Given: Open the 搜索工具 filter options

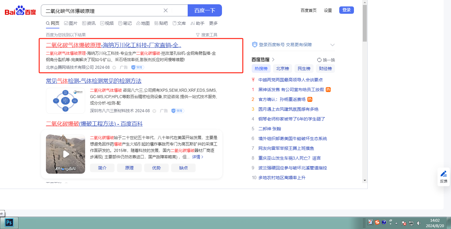Looking at the screenshot, I should [207, 35].
